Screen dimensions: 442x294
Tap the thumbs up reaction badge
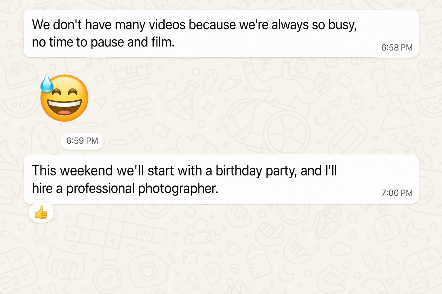coord(41,213)
